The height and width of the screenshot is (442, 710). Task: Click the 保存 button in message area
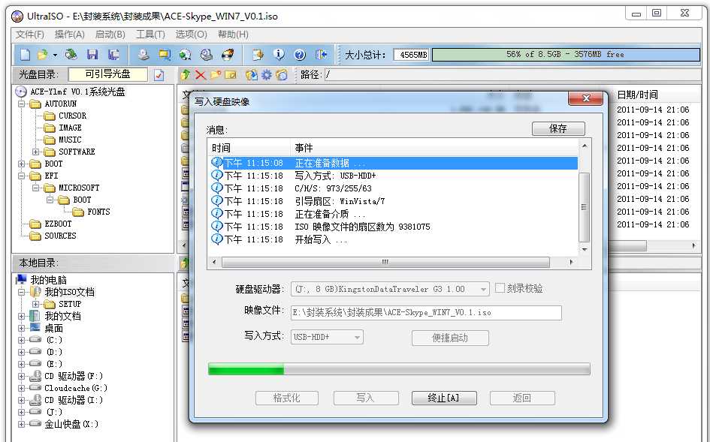[x=558, y=128]
